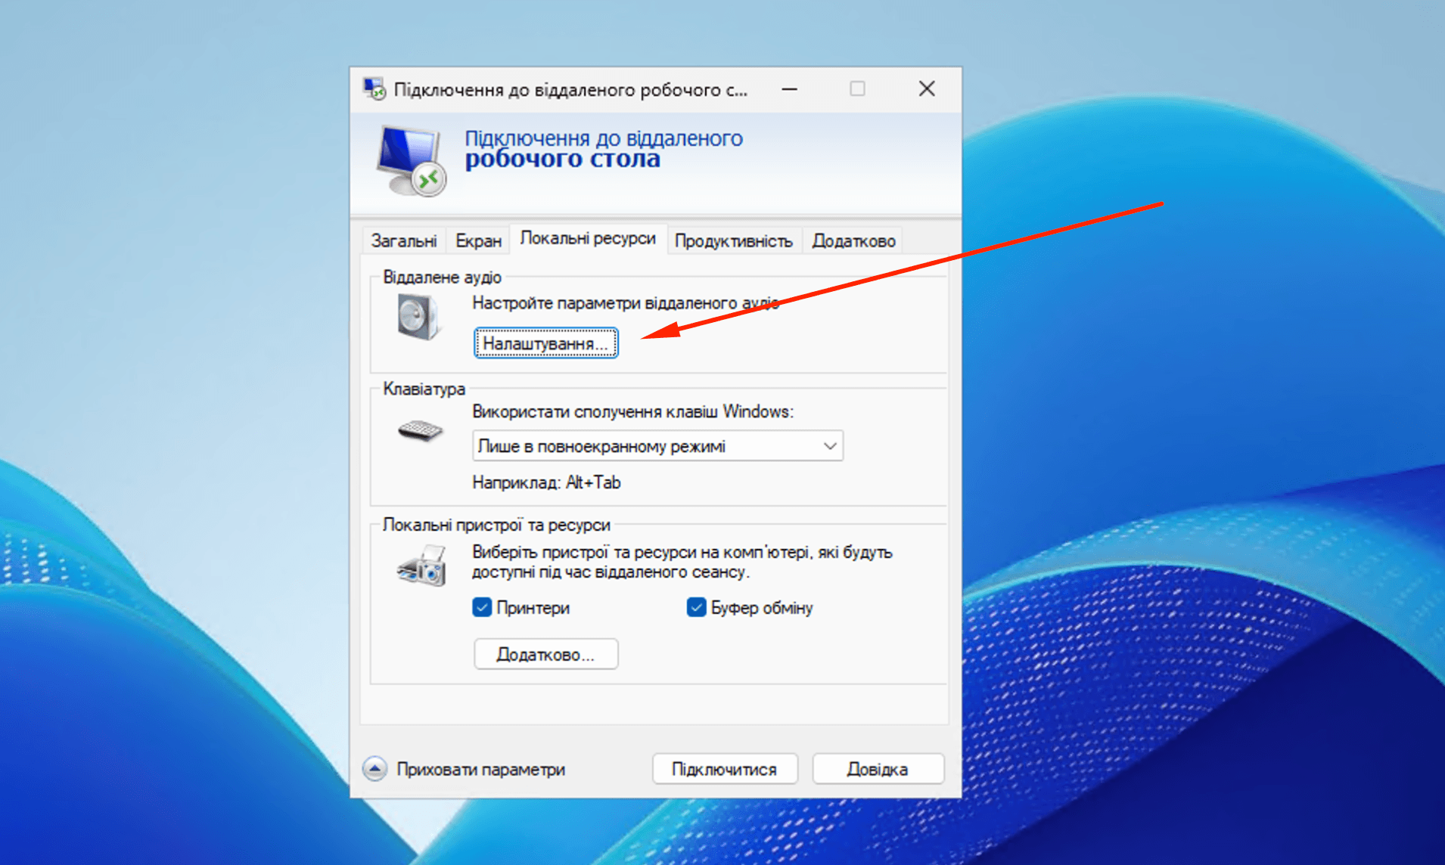Collapse options with the round arrow icon
Screen dimensions: 1445x865
(x=374, y=769)
